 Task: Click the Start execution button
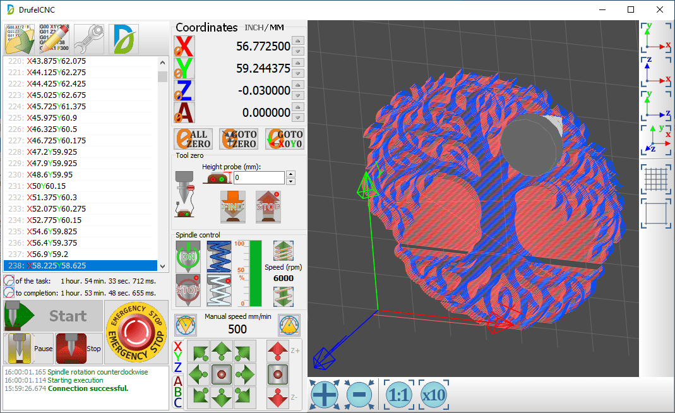tap(54, 316)
